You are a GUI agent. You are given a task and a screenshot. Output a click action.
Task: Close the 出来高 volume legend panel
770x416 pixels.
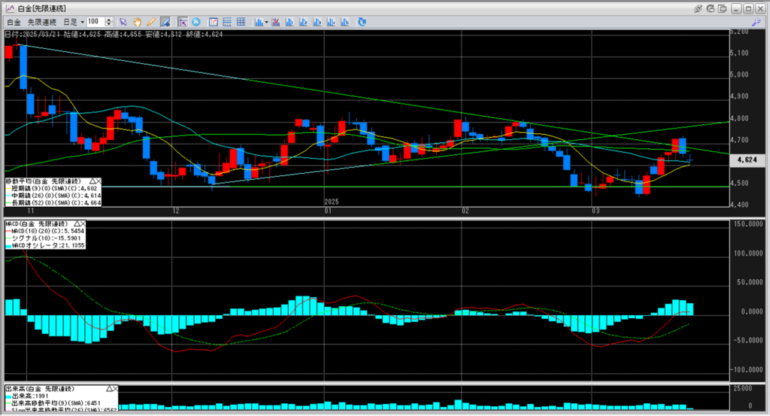click(114, 387)
